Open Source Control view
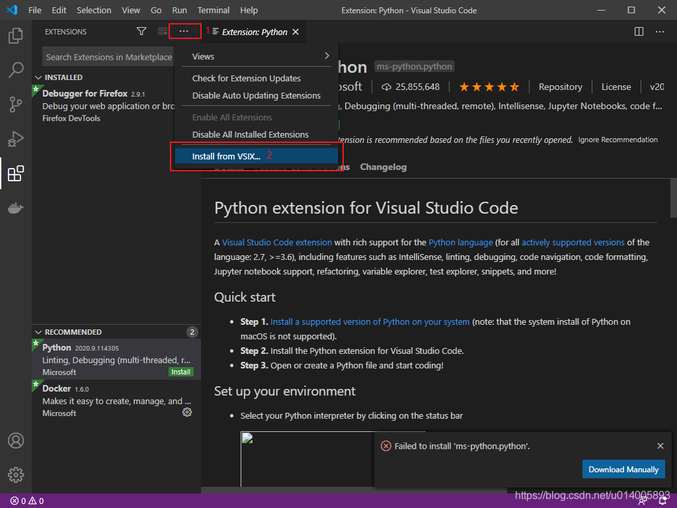 point(16,104)
